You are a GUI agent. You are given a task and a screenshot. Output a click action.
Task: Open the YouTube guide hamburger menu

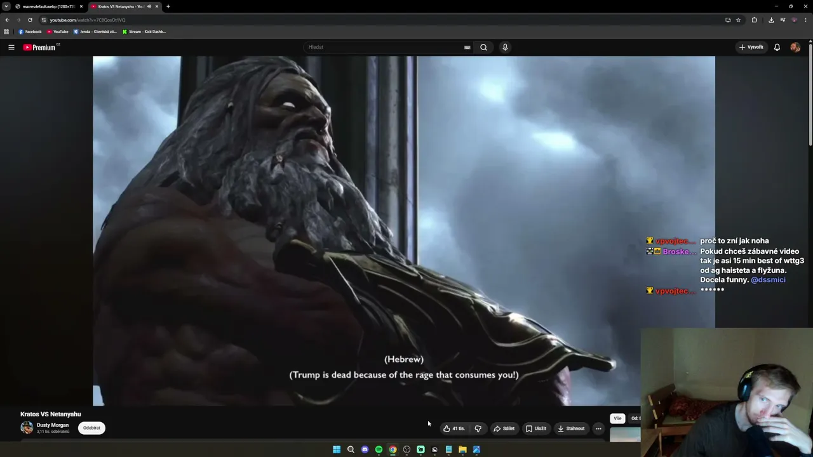pos(11,47)
